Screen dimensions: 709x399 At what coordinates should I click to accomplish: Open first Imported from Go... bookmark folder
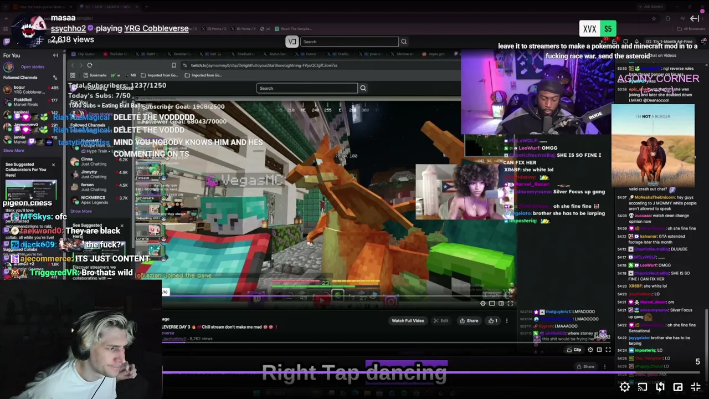tap(158, 75)
